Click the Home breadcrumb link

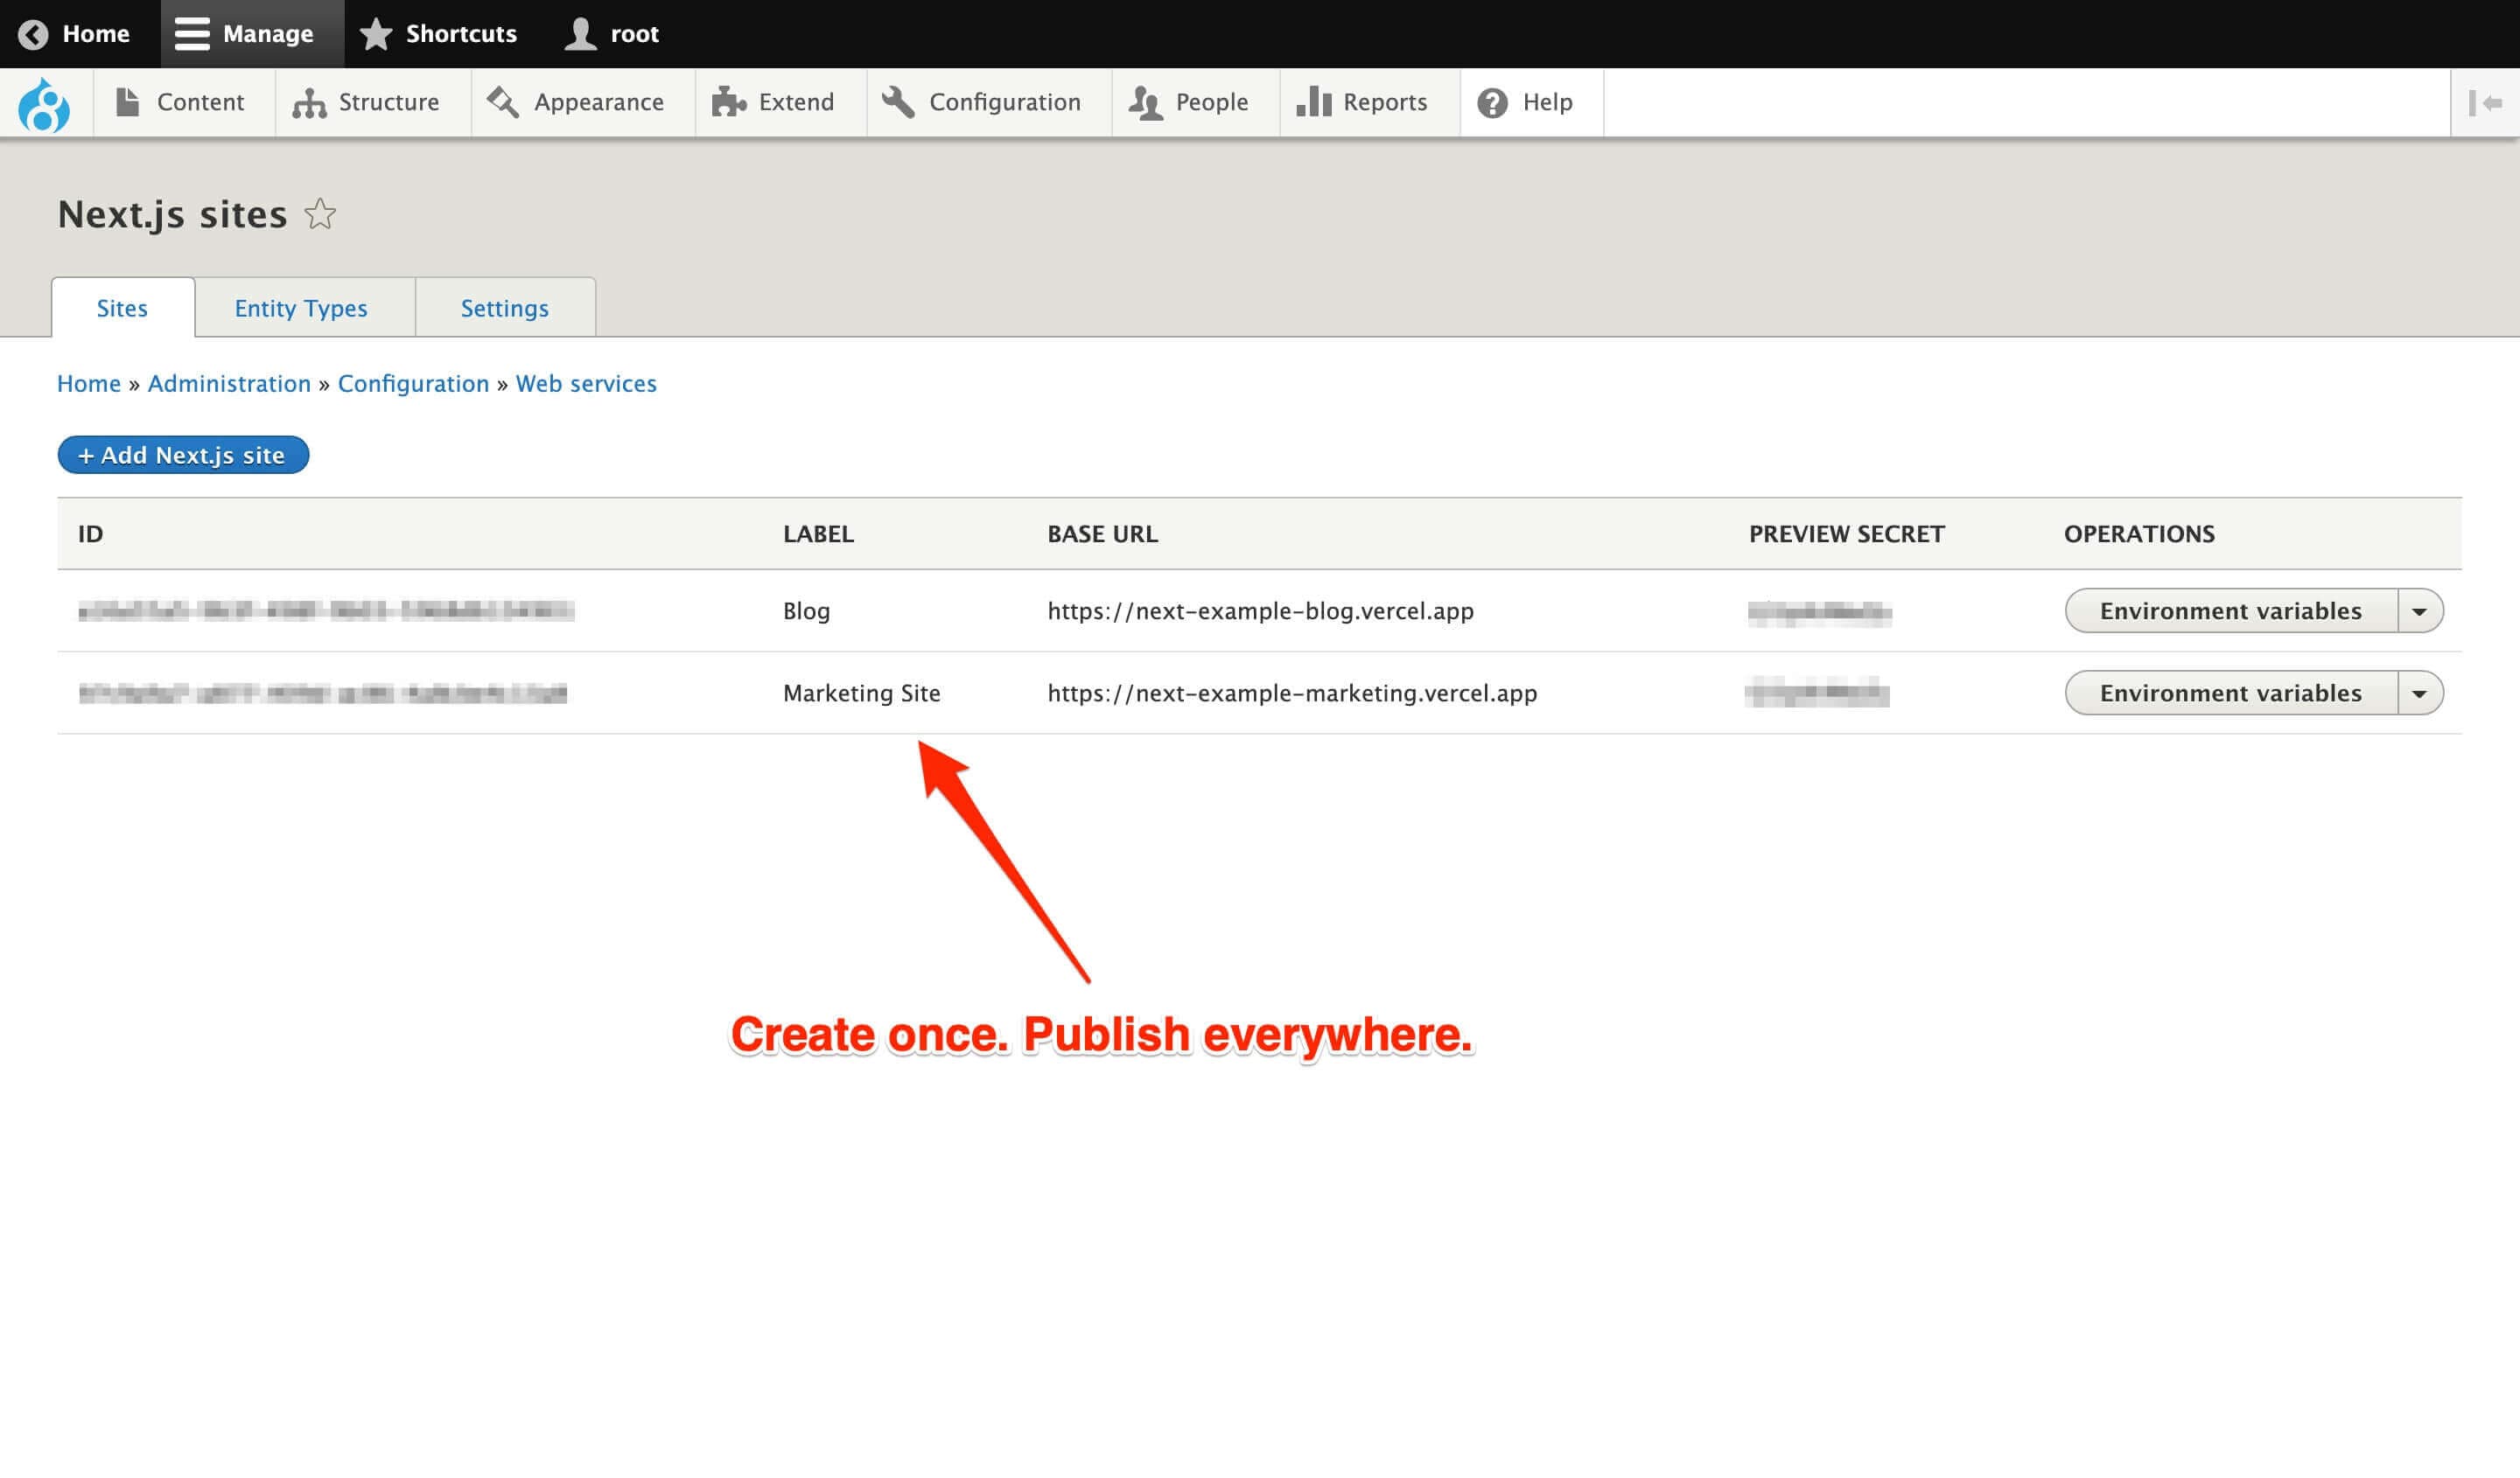pyautogui.click(x=90, y=384)
